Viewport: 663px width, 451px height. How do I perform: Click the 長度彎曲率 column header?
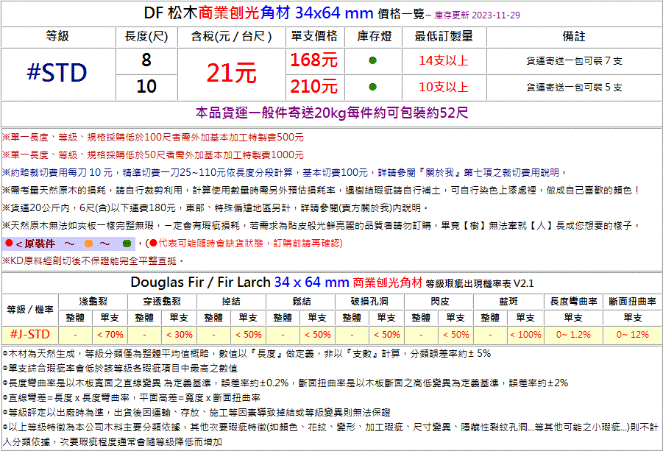(x=573, y=302)
